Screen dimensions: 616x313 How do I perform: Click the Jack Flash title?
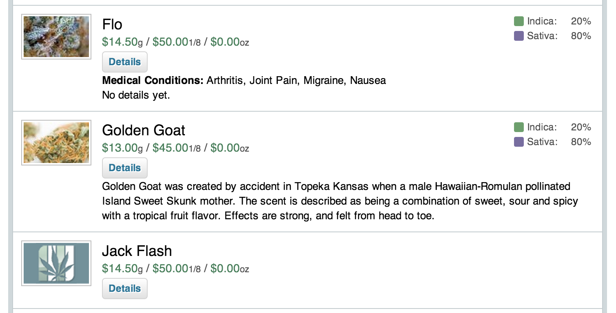click(x=137, y=251)
